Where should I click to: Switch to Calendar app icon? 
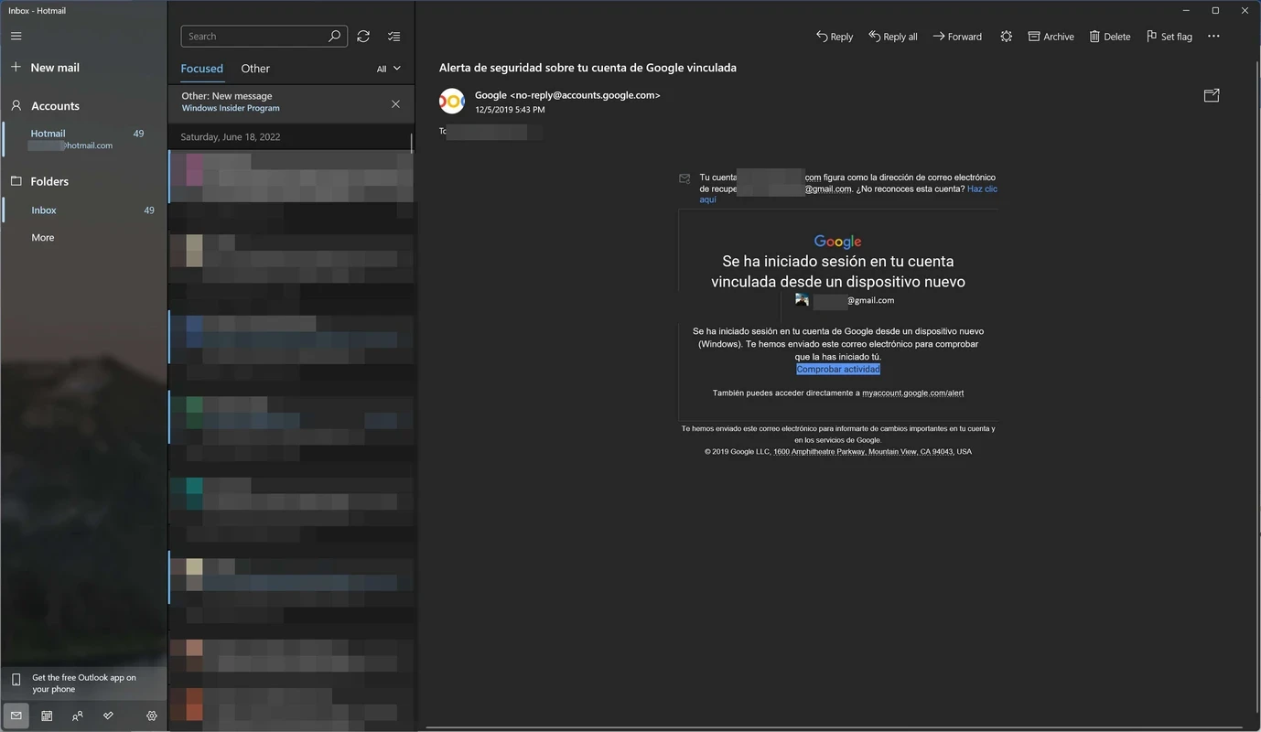click(x=47, y=716)
